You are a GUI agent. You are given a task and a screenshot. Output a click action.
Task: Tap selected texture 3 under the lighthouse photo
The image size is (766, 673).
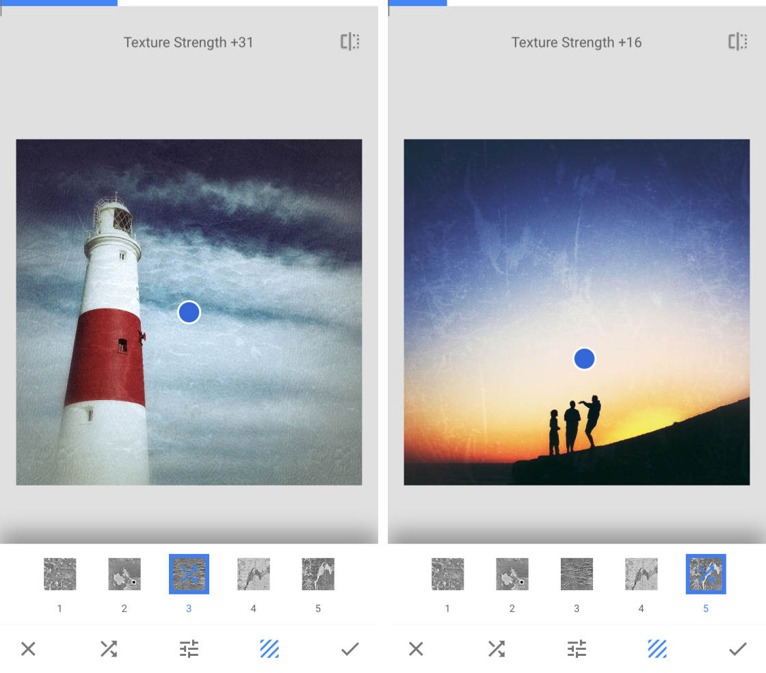[189, 575]
